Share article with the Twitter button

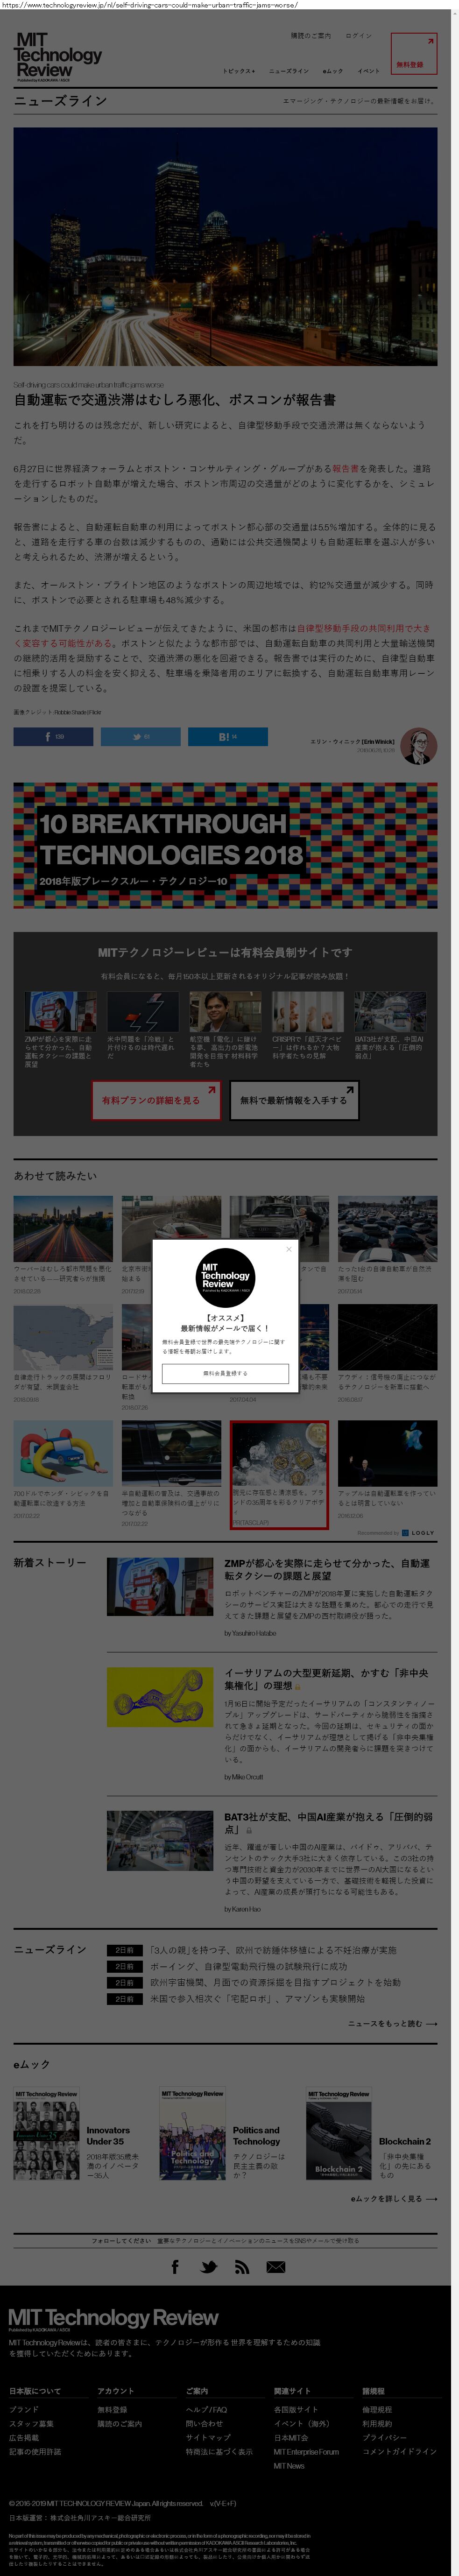140,737
